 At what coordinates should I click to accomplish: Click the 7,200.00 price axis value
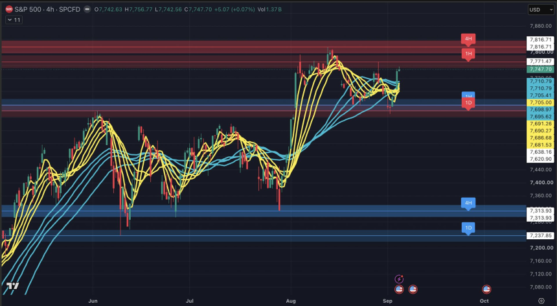click(x=541, y=248)
